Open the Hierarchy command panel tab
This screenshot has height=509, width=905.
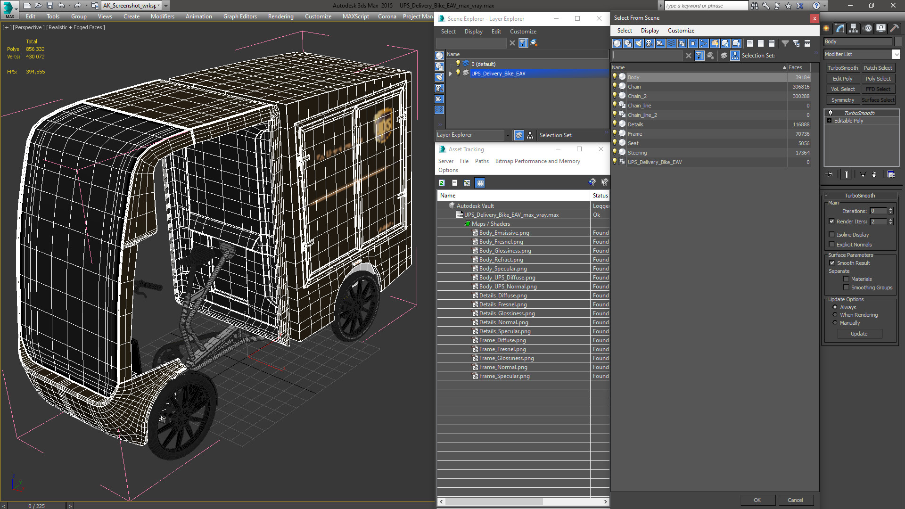854,28
